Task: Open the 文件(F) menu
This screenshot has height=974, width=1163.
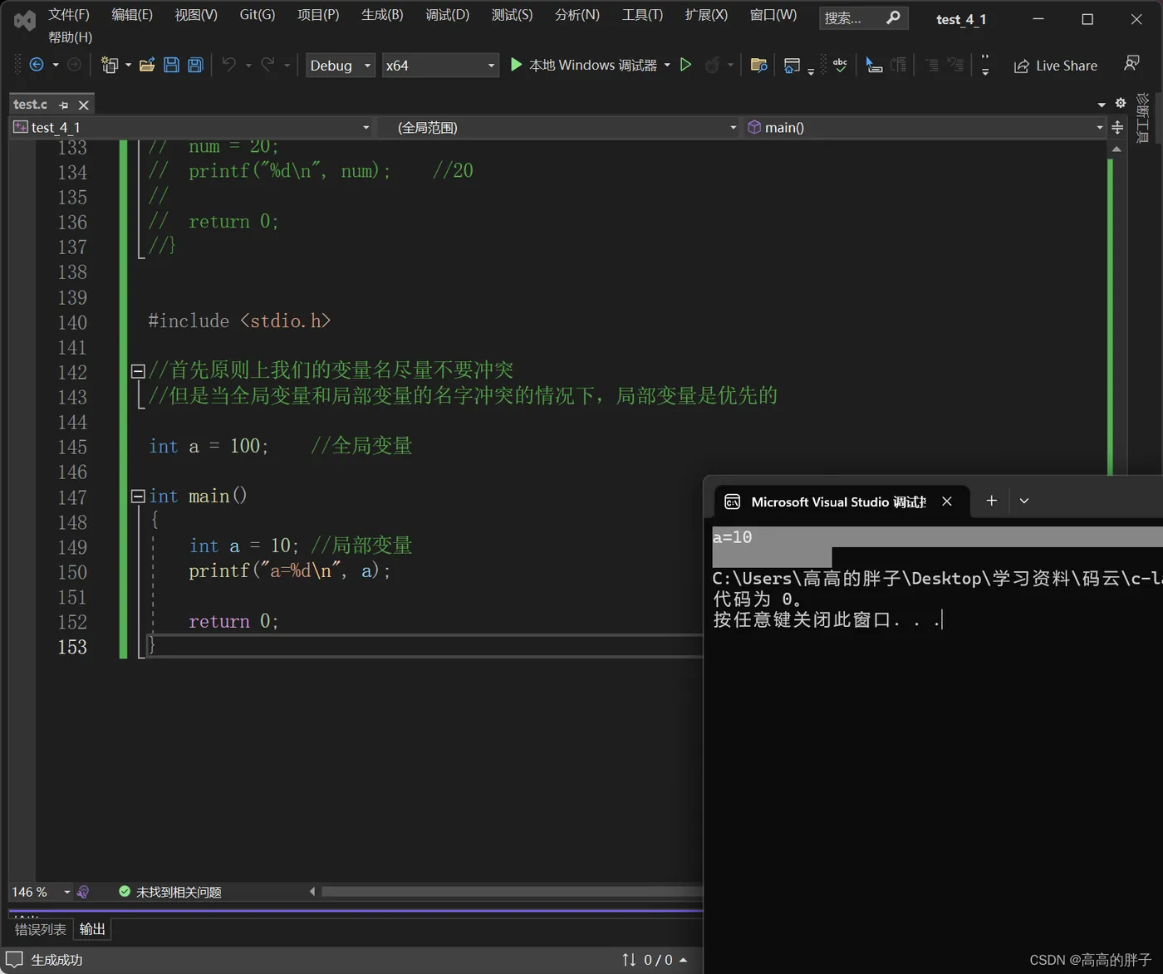Action: click(69, 15)
